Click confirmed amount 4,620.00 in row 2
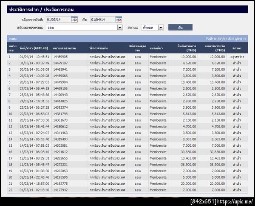Screen dimensions: 255x206 189,63
